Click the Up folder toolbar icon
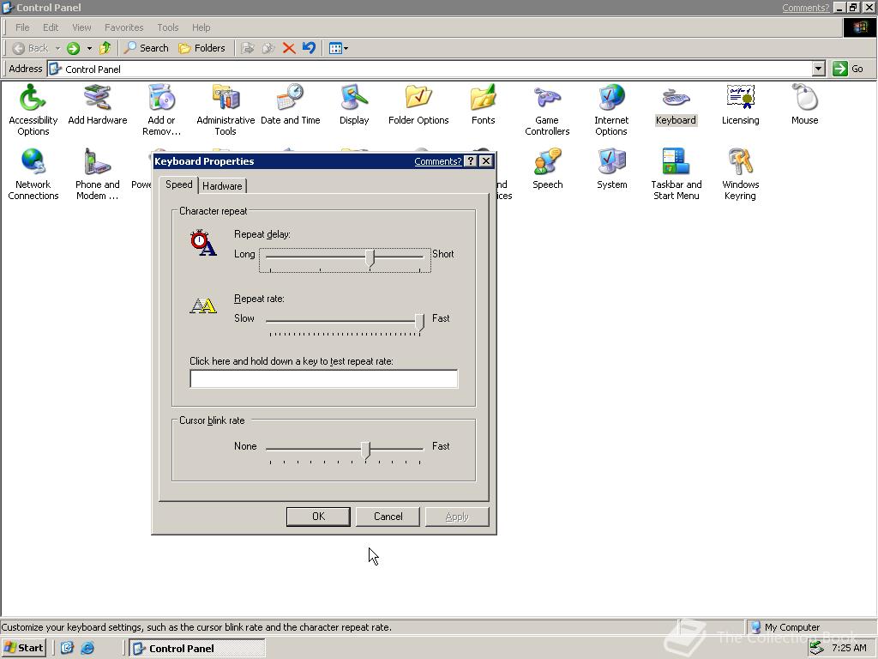 point(105,48)
